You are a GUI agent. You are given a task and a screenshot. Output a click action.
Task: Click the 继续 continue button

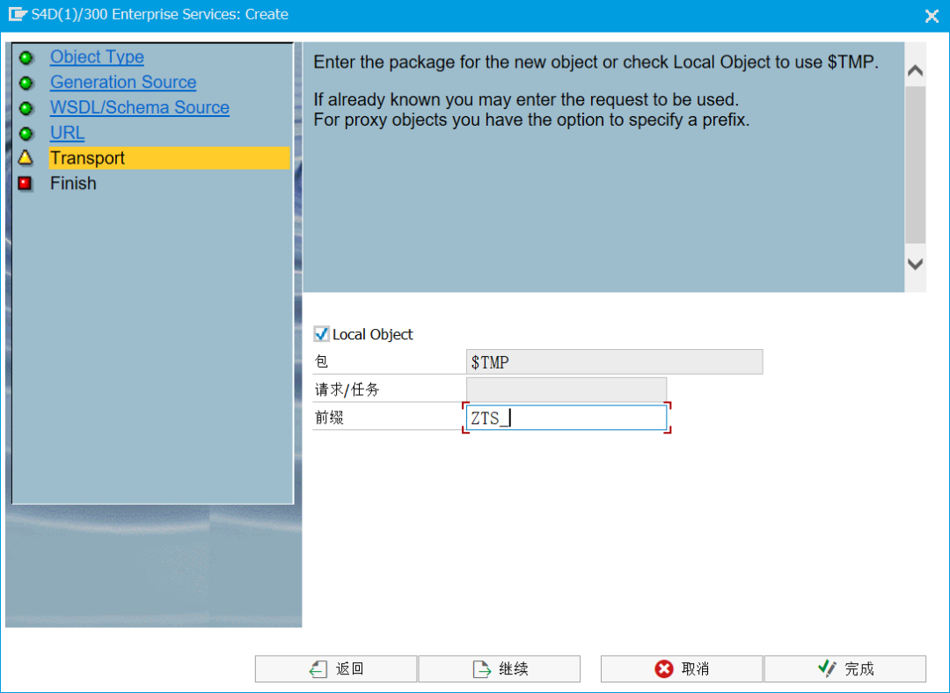click(x=500, y=668)
